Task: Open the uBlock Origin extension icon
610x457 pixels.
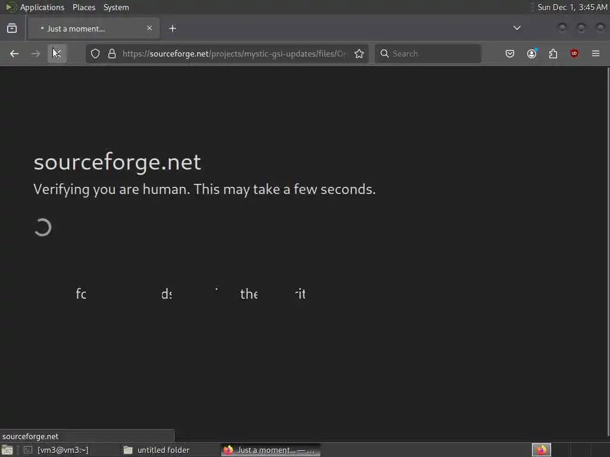Action: click(574, 54)
